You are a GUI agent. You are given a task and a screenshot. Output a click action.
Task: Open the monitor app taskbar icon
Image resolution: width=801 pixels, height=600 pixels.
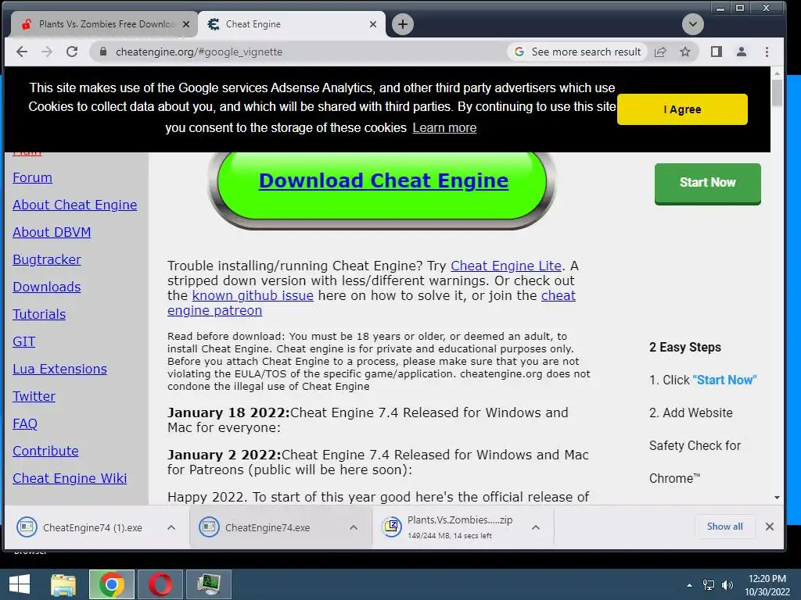pos(208,584)
